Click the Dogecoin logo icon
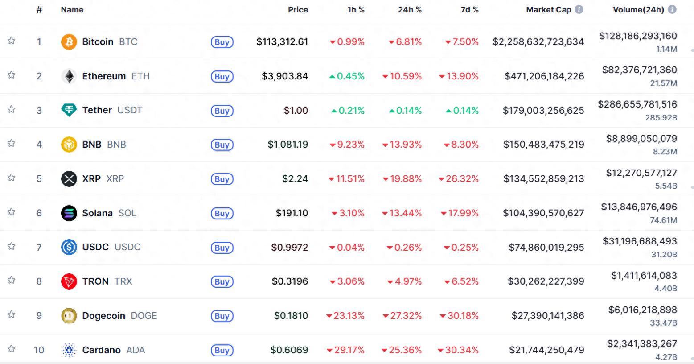Screen dimensions: 694x364 click(x=69, y=316)
